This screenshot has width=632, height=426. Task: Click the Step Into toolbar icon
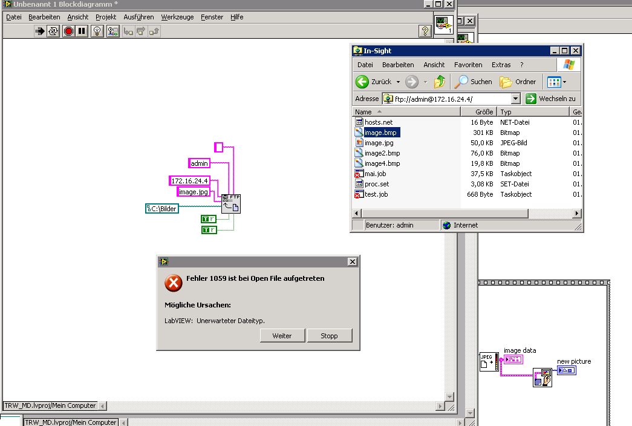point(128,31)
